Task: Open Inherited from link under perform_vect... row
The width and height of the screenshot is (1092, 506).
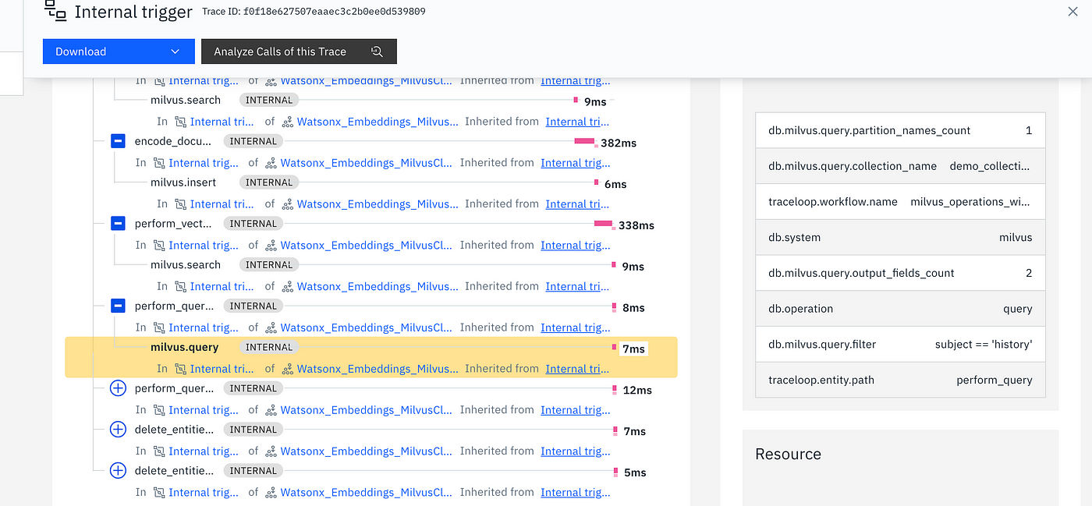Action: [575, 245]
